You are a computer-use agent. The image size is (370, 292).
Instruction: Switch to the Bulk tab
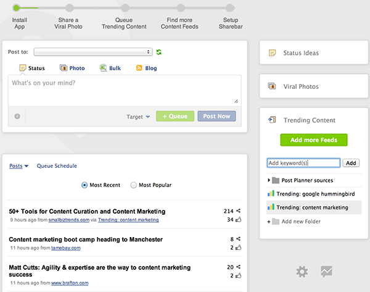tap(110, 68)
